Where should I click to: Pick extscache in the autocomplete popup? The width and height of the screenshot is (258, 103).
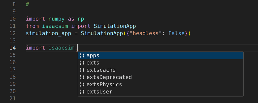[160, 70]
